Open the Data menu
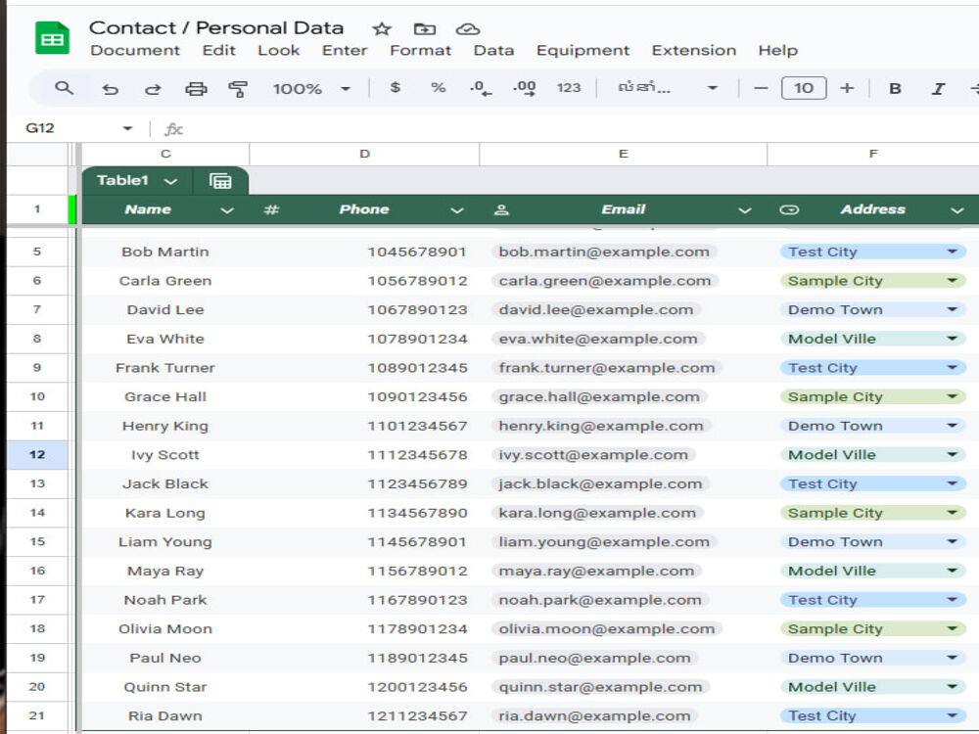This screenshot has height=734, width=979. click(x=493, y=51)
